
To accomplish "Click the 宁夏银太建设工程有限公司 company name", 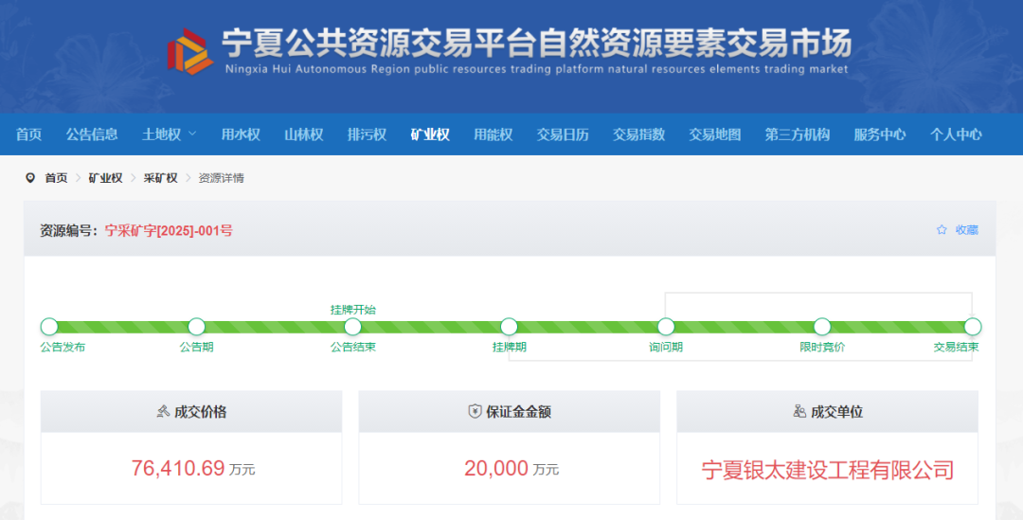I will pyautogui.click(x=827, y=470).
